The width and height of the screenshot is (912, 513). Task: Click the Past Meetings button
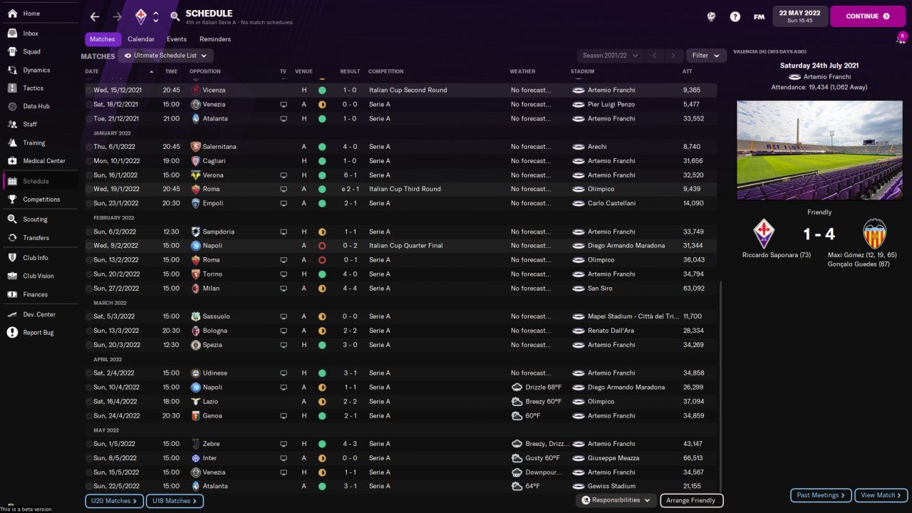pos(821,495)
